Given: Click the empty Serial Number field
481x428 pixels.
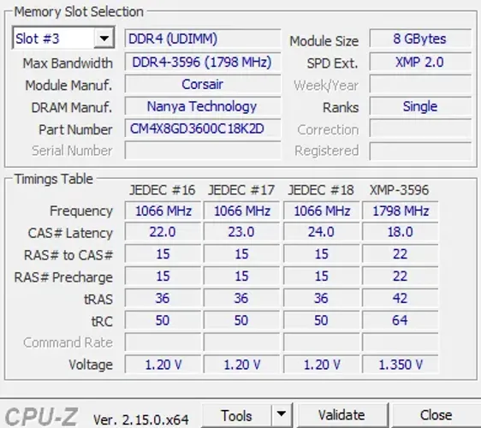Looking at the screenshot, I should point(203,151).
